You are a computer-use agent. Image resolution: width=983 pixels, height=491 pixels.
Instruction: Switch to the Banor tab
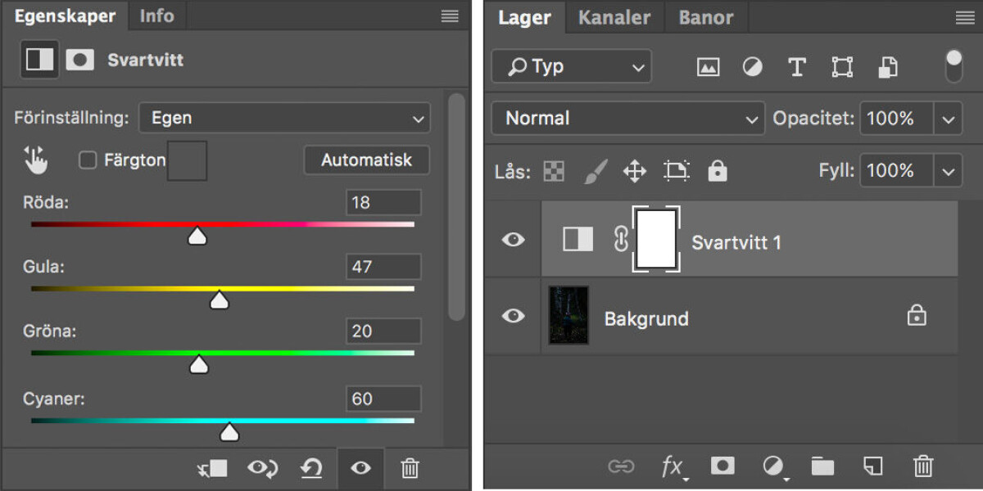click(x=706, y=17)
